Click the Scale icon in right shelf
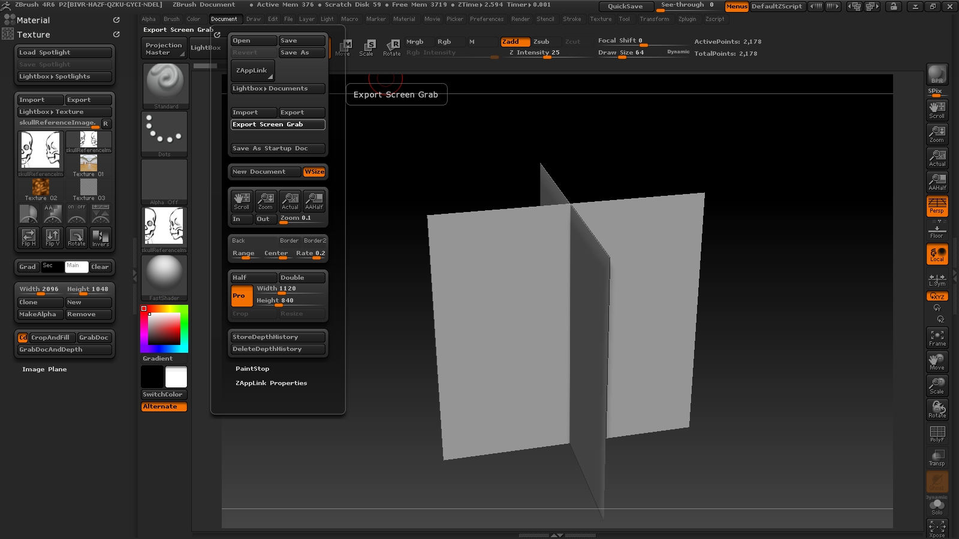959x539 pixels. pyautogui.click(x=937, y=386)
